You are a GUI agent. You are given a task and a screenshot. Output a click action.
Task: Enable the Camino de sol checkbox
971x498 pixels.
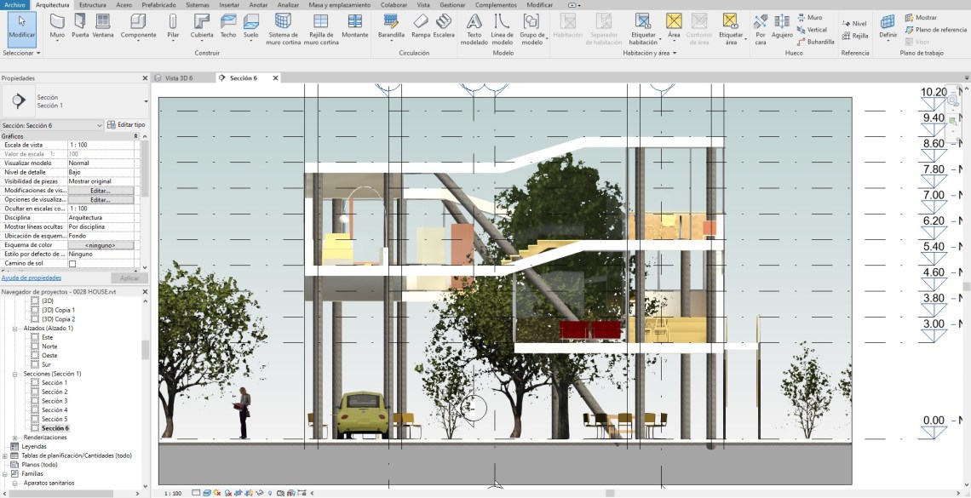72,264
